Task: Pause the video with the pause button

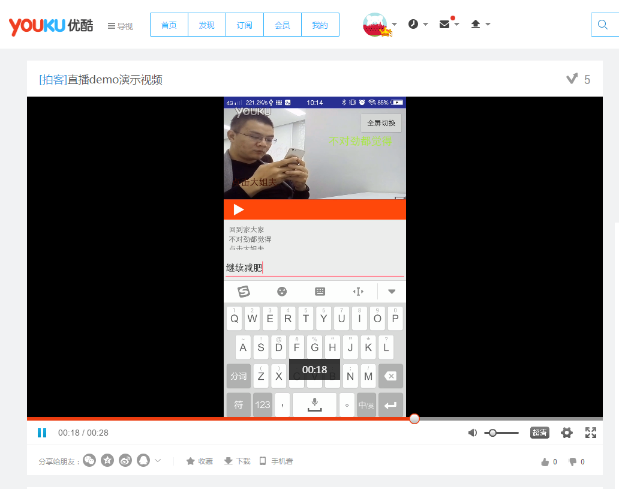Action: click(x=42, y=433)
